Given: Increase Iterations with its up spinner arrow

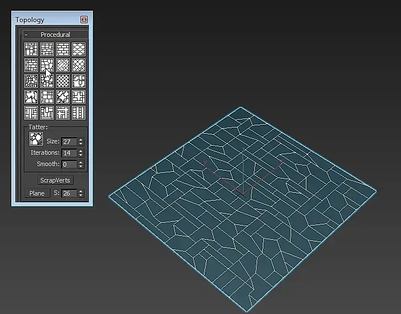Looking at the screenshot, I should 81,151.
